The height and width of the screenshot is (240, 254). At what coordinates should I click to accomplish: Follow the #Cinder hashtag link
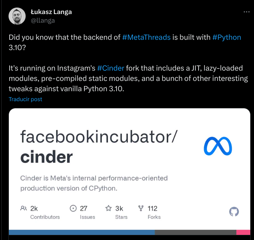pyautogui.click(x=110, y=68)
